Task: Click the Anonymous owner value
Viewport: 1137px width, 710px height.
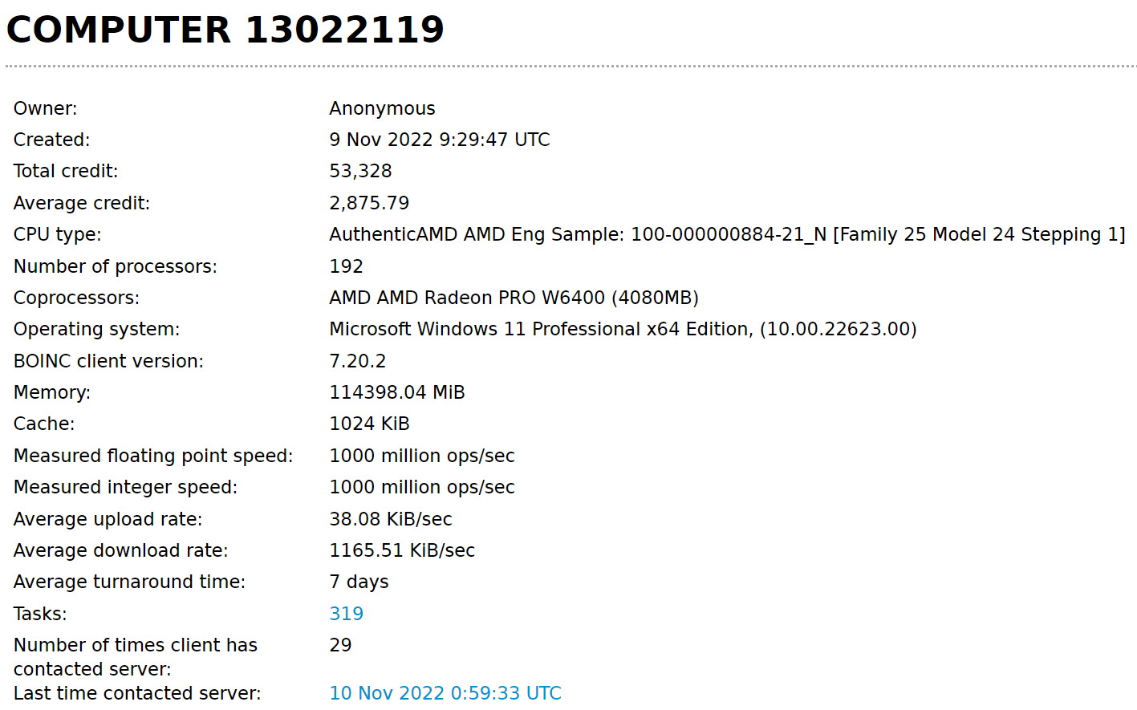Action: pyautogui.click(x=382, y=108)
